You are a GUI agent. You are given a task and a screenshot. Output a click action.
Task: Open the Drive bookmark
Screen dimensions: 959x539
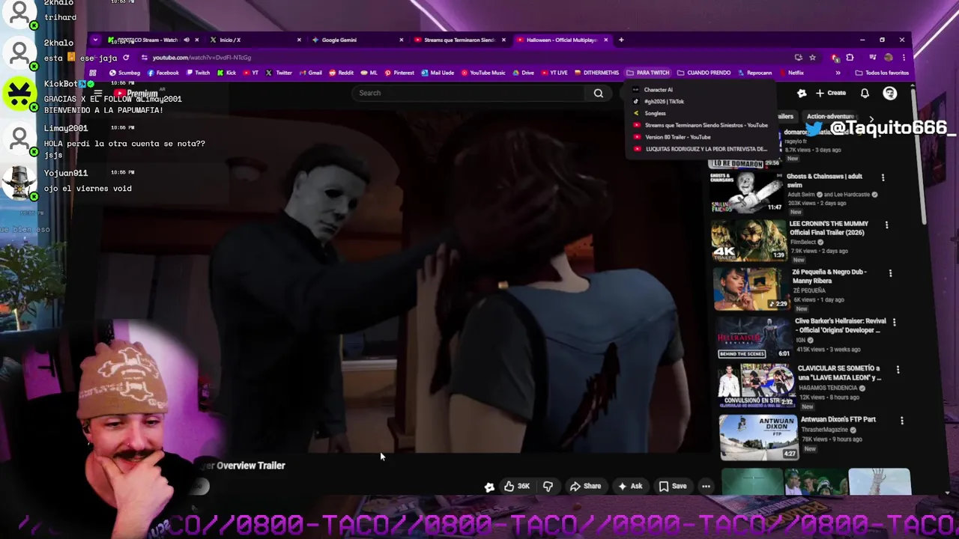(523, 73)
